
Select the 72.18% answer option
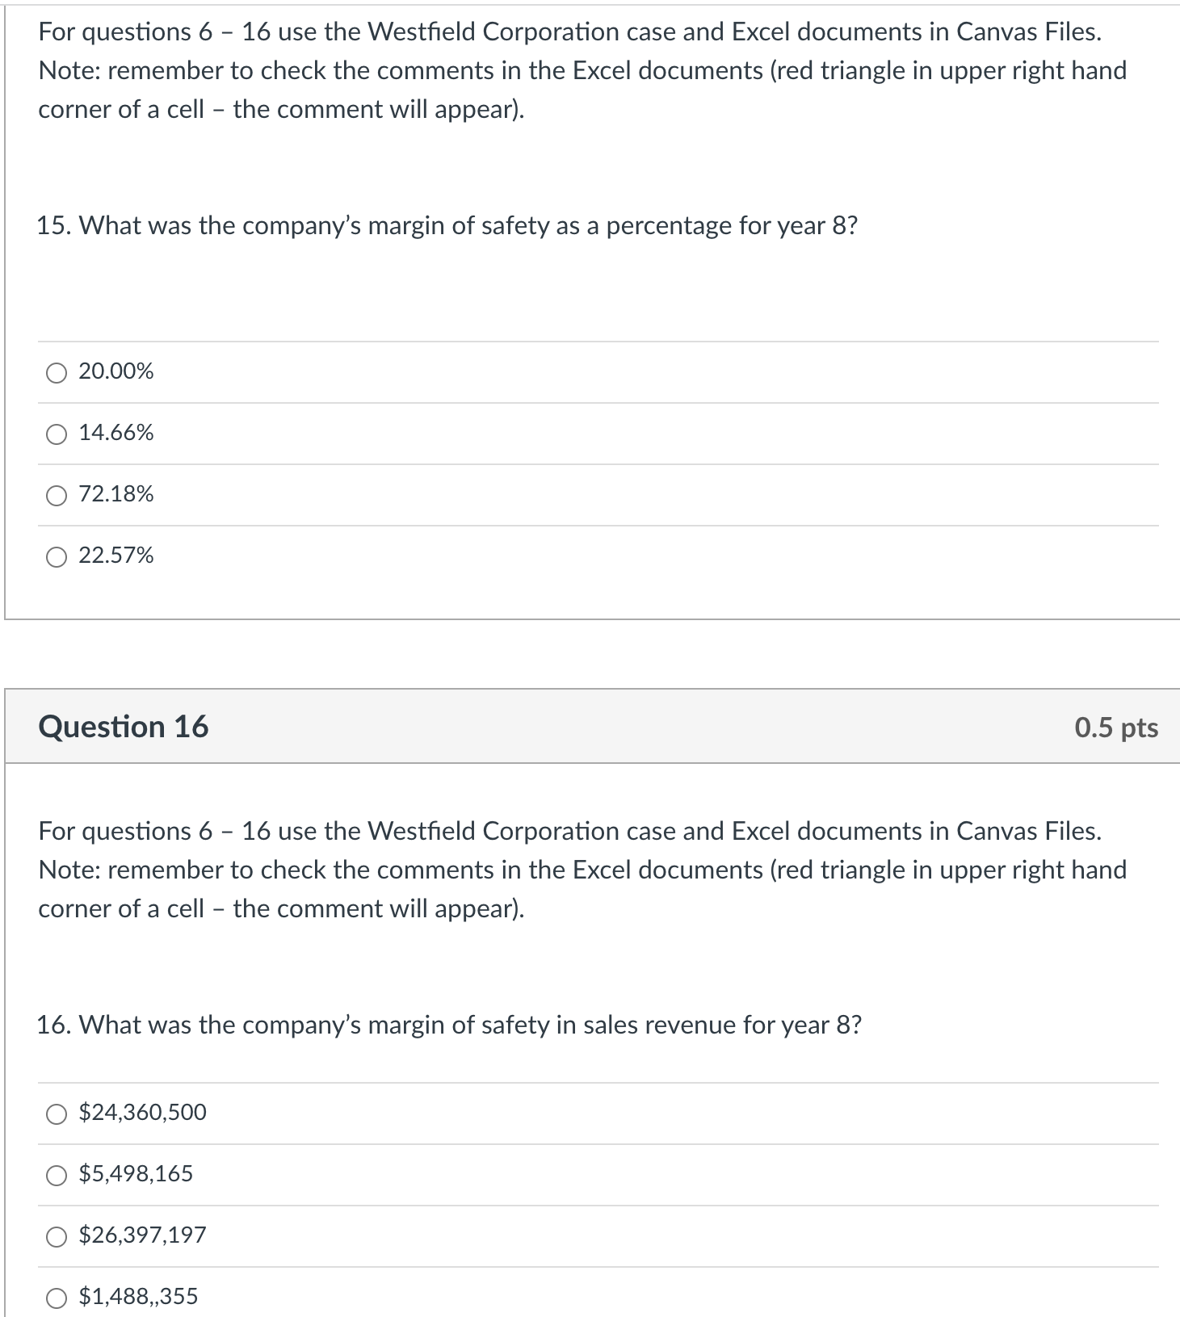[x=55, y=495]
